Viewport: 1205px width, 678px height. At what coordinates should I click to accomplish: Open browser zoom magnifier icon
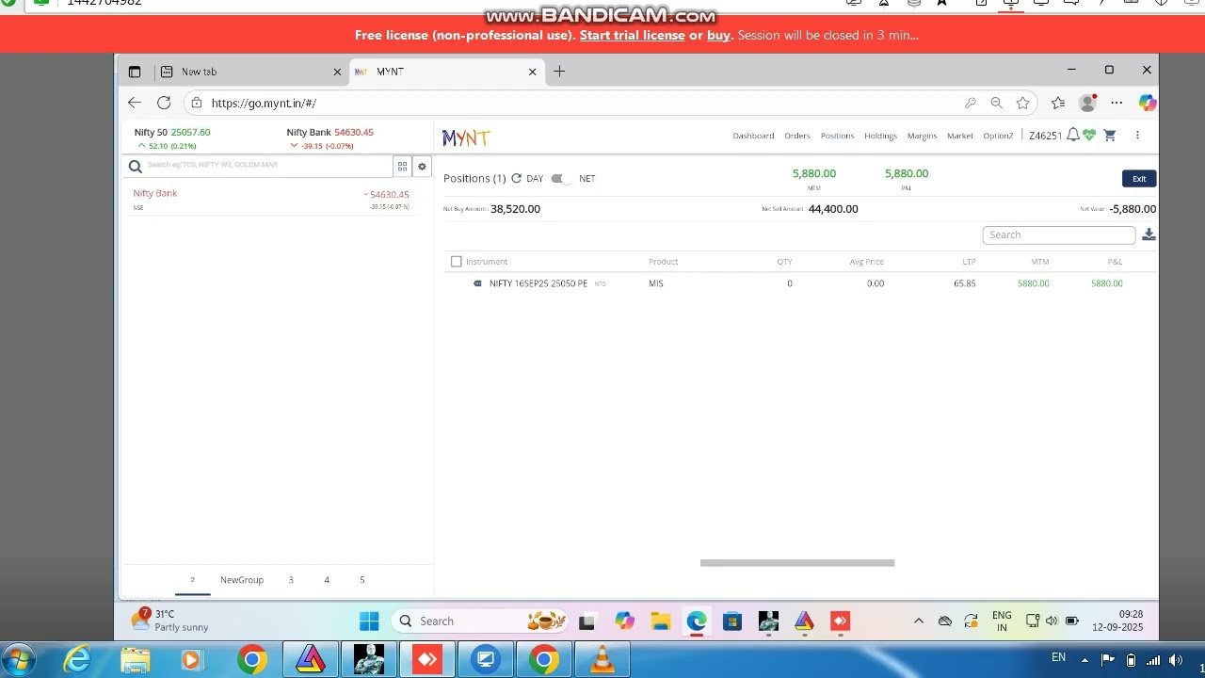(996, 103)
